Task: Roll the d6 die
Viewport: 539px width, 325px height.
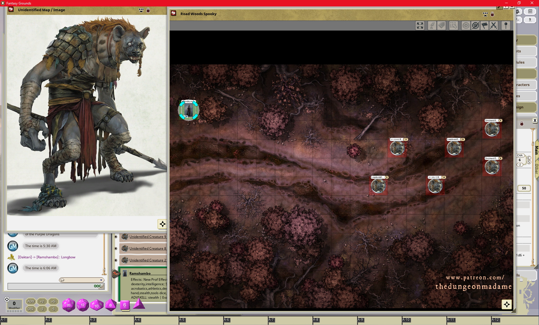Action: [125, 305]
